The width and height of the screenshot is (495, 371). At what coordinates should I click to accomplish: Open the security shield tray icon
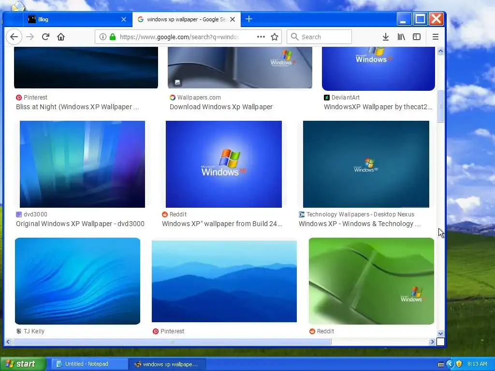click(459, 364)
